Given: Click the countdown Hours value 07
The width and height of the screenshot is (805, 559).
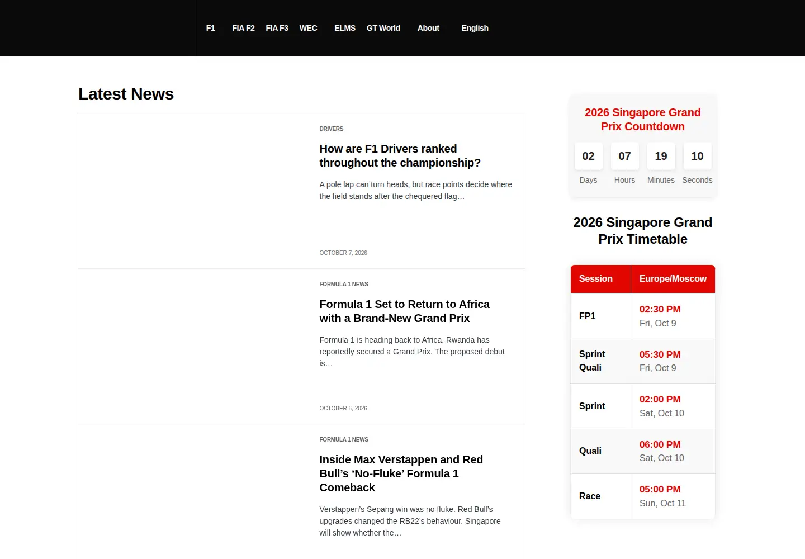Looking at the screenshot, I should (x=624, y=156).
